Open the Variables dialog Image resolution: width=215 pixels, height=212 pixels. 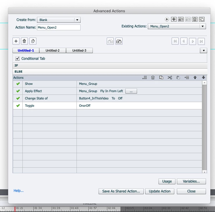click(x=191, y=181)
